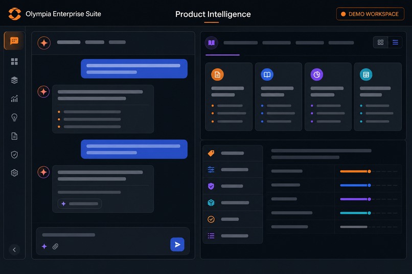Screen dimensions: 412x274
Task: Select the purple bulleted list menu item
Action: click(x=233, y=236)
